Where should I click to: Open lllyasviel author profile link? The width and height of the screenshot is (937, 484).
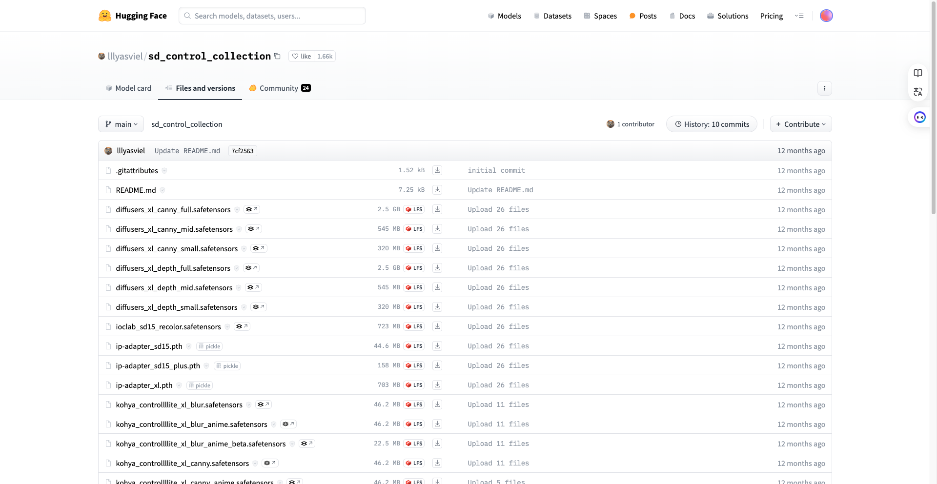(125, 56)
